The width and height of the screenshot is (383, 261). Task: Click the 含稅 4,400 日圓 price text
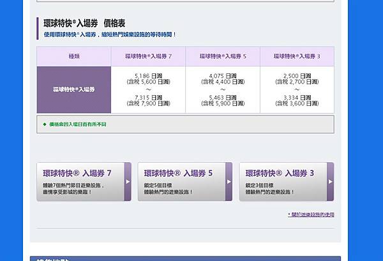(x=223, y=82)
